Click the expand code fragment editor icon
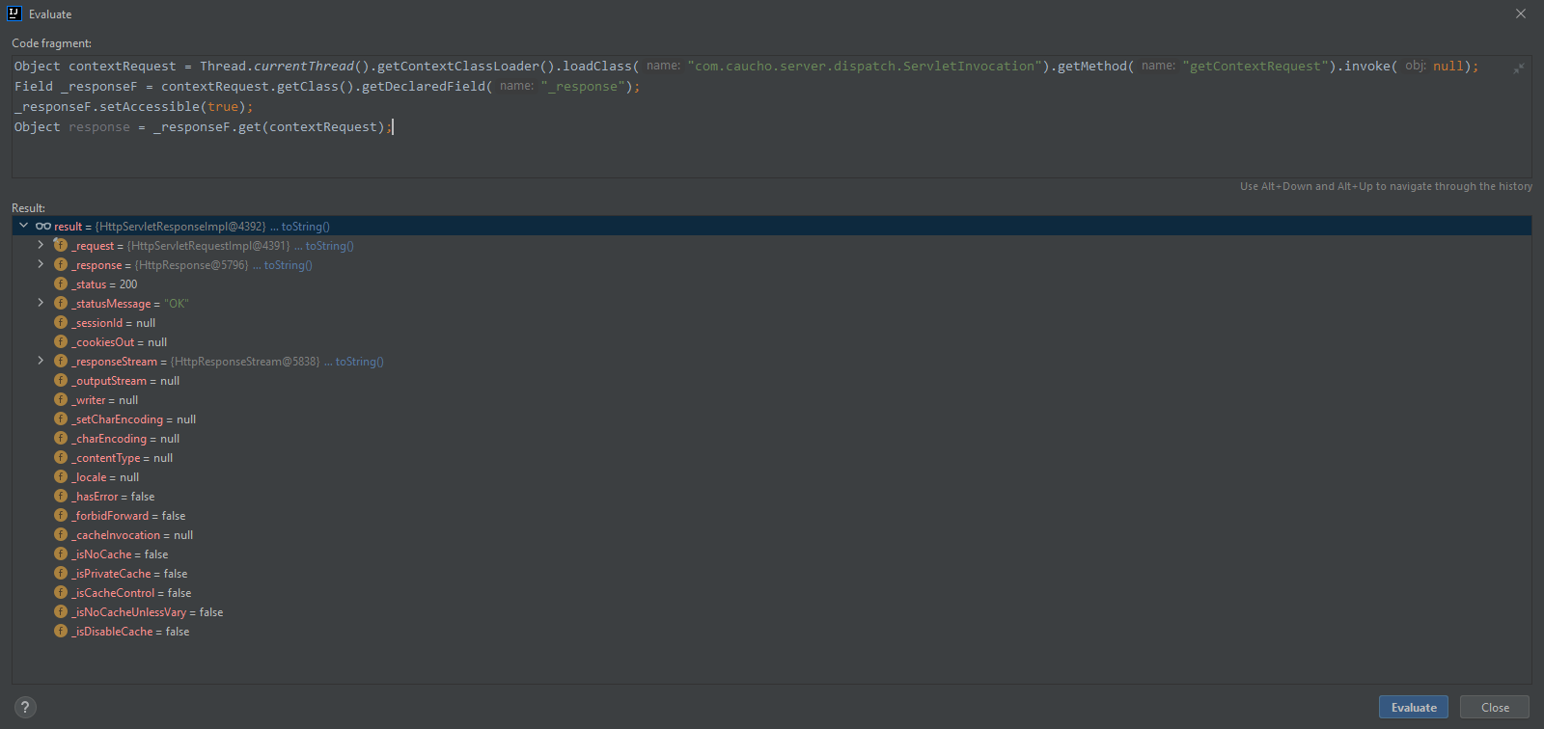 point(1518,68)
